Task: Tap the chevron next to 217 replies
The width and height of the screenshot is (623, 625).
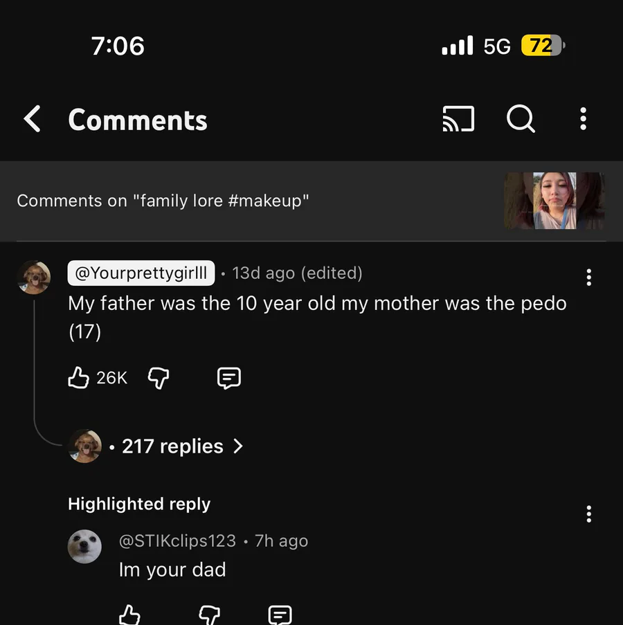Action: 238,446
